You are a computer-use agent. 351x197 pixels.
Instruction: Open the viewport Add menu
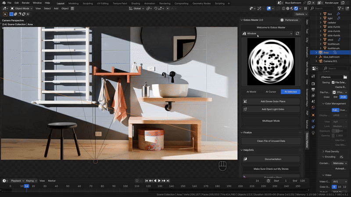(56, 8)
